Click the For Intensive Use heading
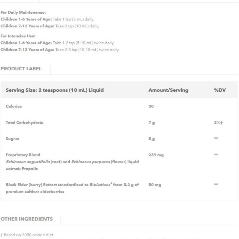 click(18, 36)
